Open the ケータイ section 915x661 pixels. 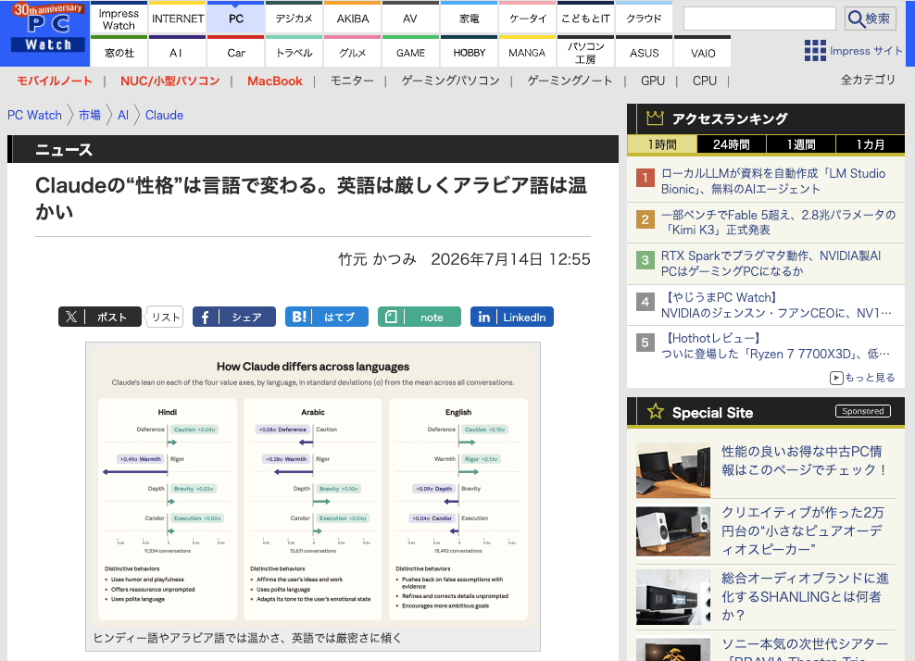pyautogui.click(x=528, y=19)
